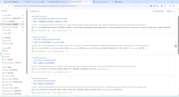The image size is (179, 97).
Task: Click the URL address bar
Action: (x=80, y=6)
